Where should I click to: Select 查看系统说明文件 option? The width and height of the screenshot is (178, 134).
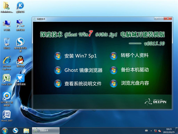[83, 83]
